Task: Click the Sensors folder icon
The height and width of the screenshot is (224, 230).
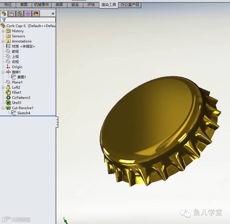Action: [8, 36]
